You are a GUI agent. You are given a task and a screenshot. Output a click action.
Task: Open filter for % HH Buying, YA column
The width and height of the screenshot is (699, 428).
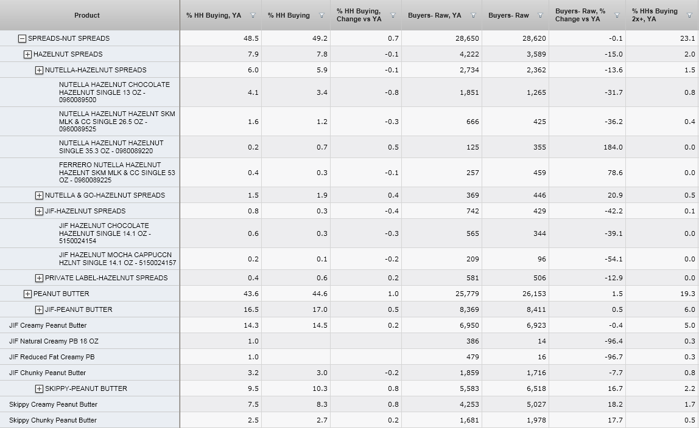tap(253, 15)
